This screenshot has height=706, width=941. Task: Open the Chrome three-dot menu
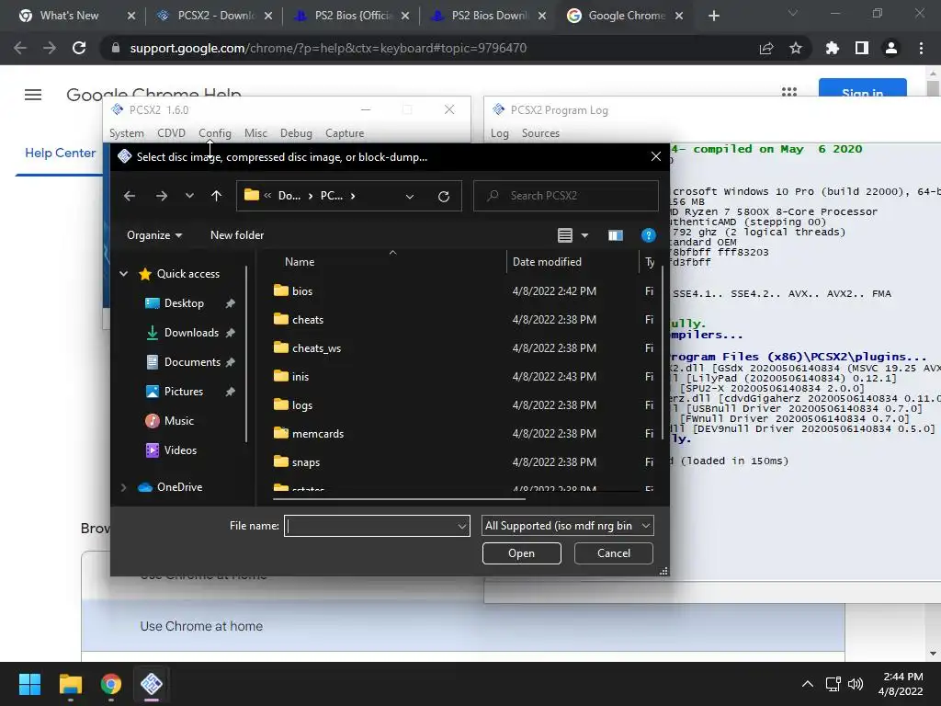pyautogui.click(x=921, y=48)
